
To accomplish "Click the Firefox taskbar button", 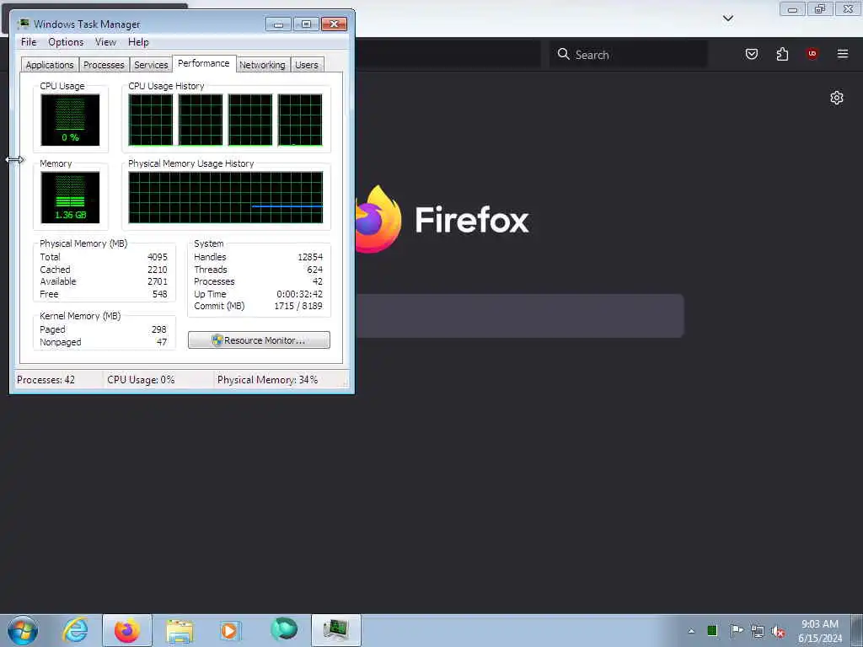I will pyautogui.click(x=127, y=630).
